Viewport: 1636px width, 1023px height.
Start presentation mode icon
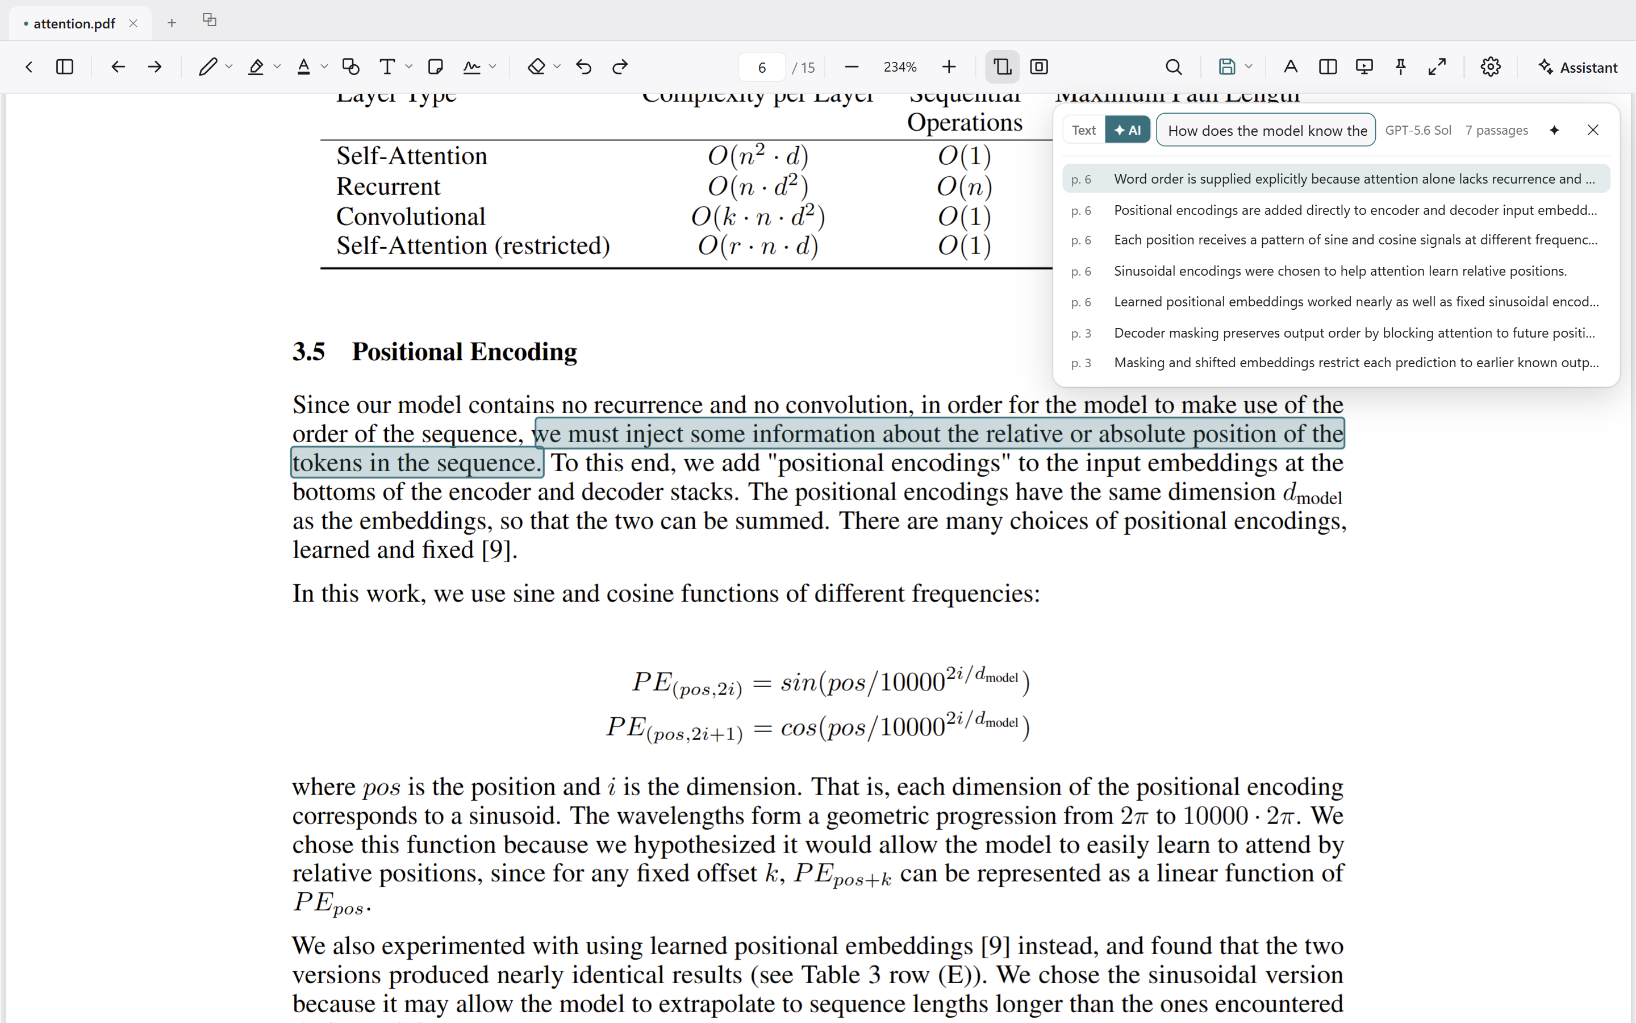(1364, 67)
